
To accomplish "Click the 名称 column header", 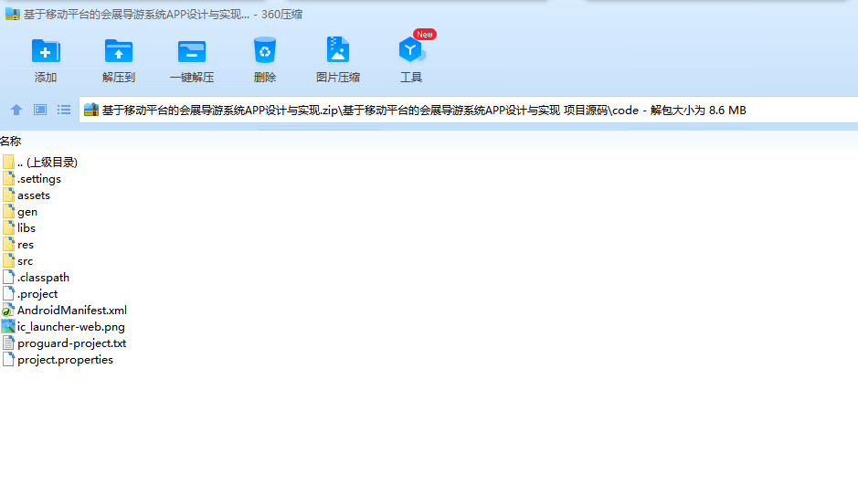I will coord(10,141).
